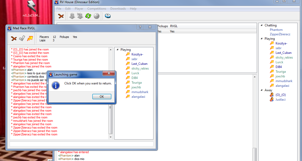Click the orange X icon in RV House toolbar
This screenshot has height=161, width=302.
pos(61,16)
